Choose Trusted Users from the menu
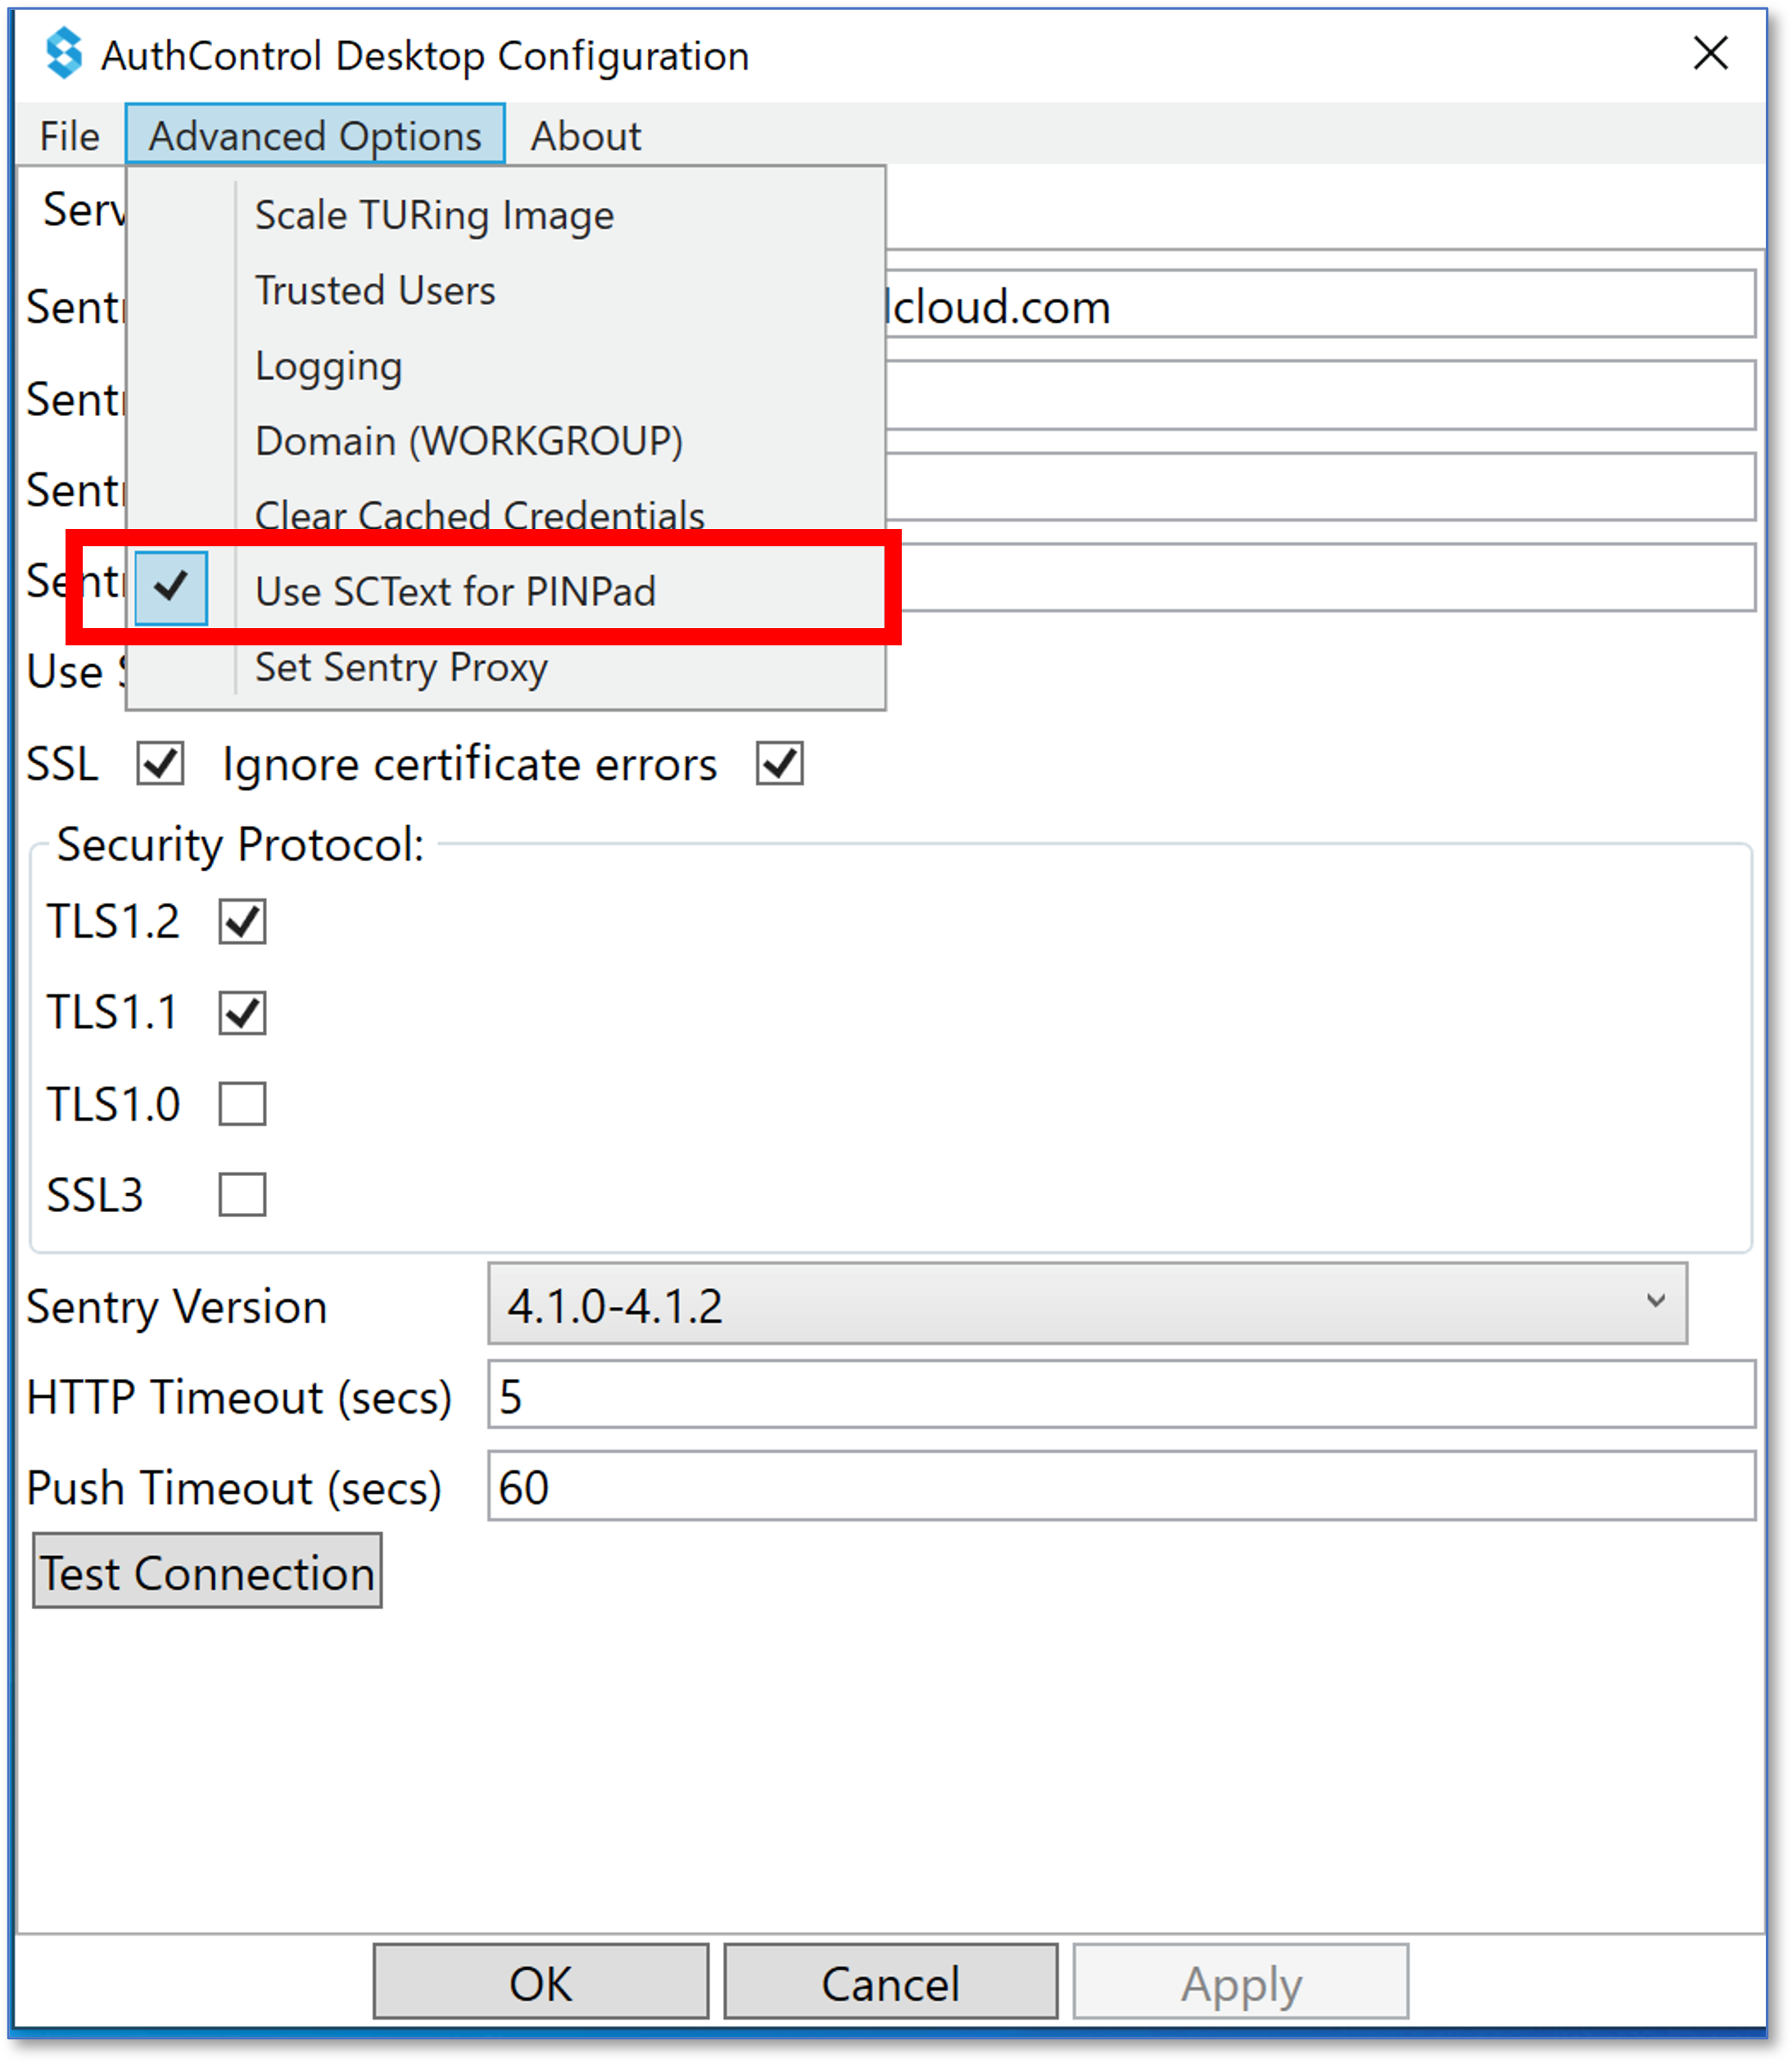 [x=506, y=290]
